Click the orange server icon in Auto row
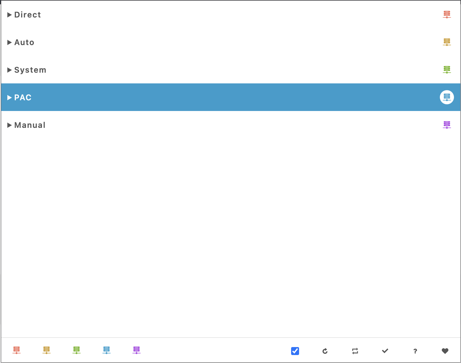Screen dimensions: 461x363 click(x=447, y=42)
